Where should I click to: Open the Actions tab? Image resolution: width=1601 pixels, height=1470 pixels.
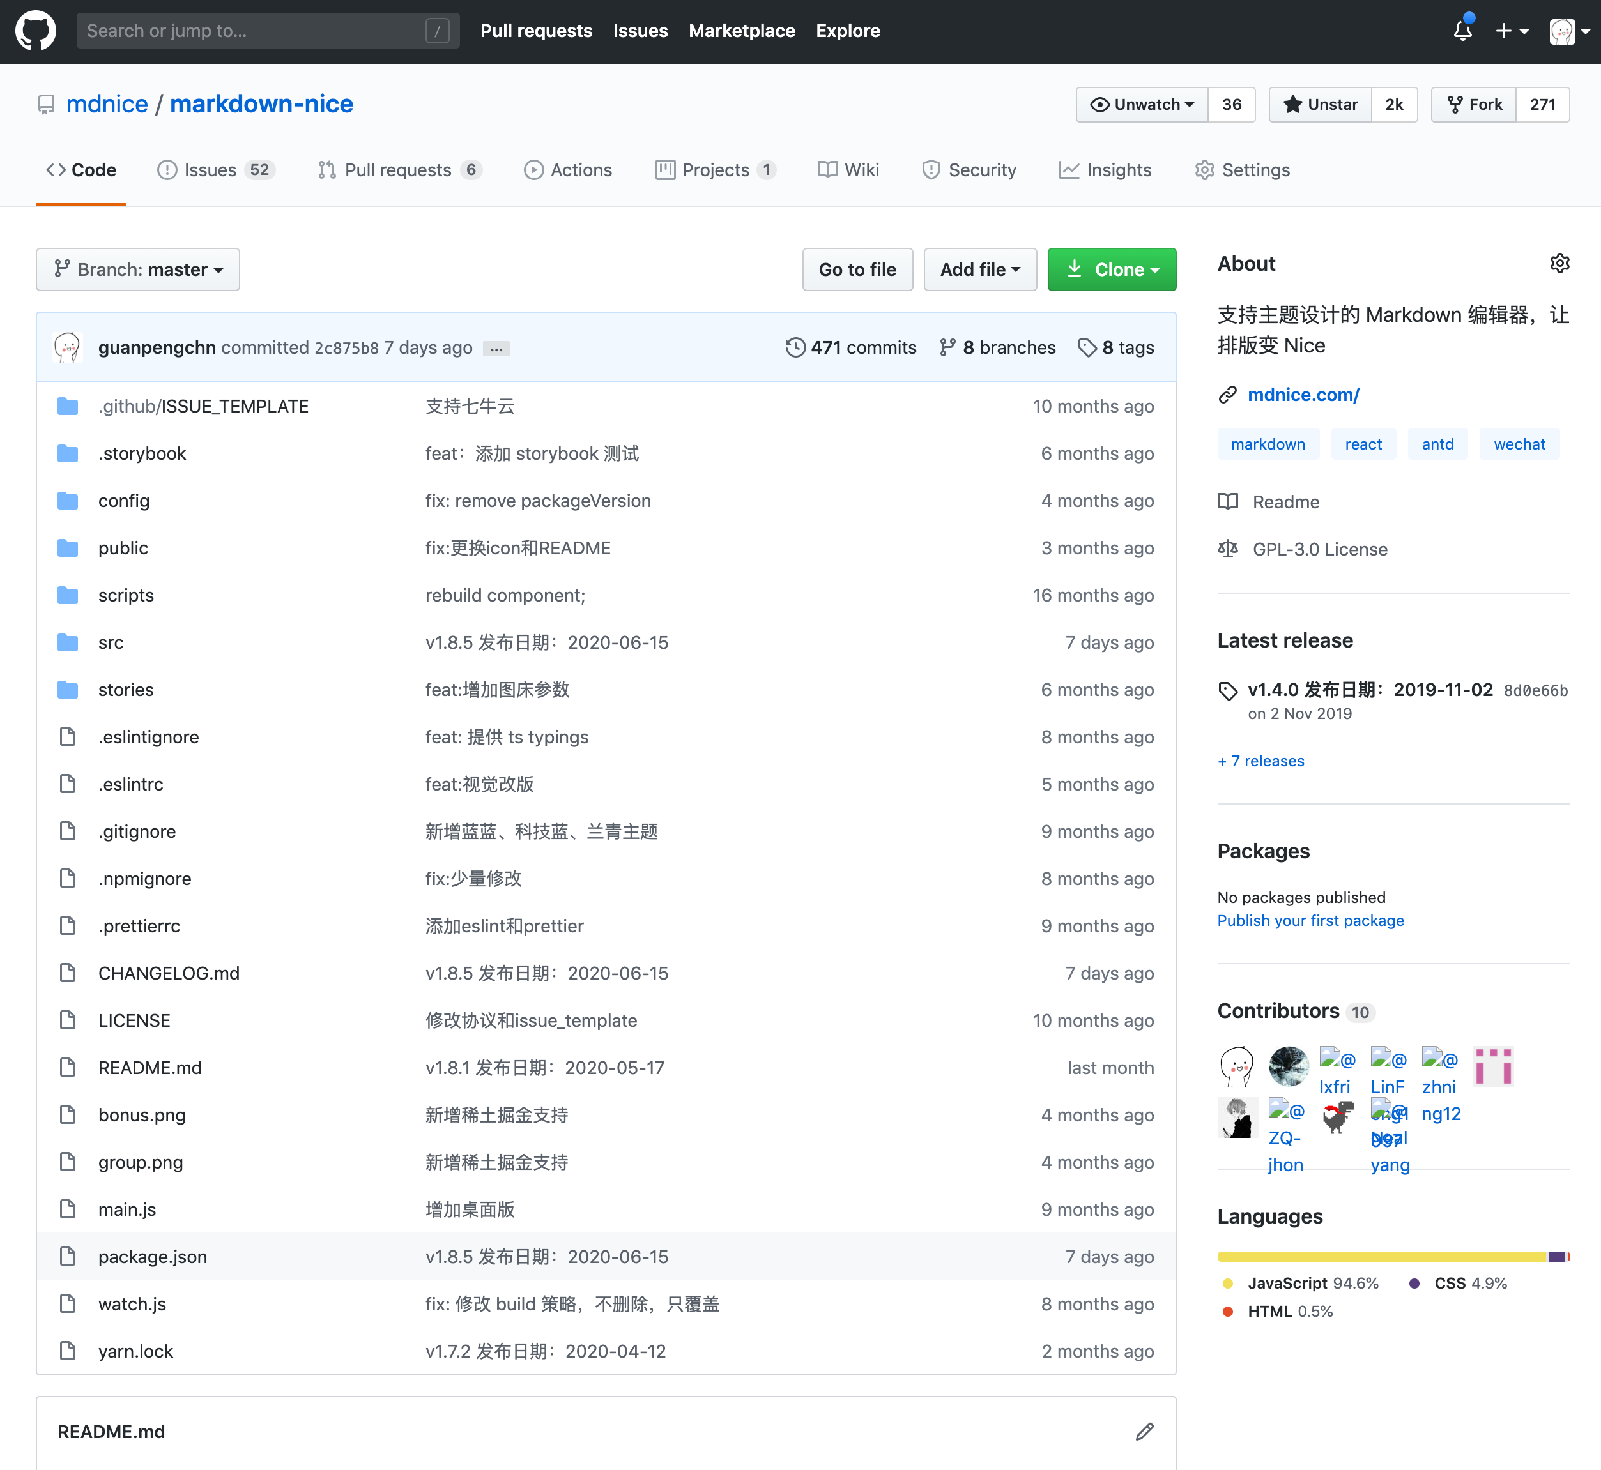(x=568, y=170)
